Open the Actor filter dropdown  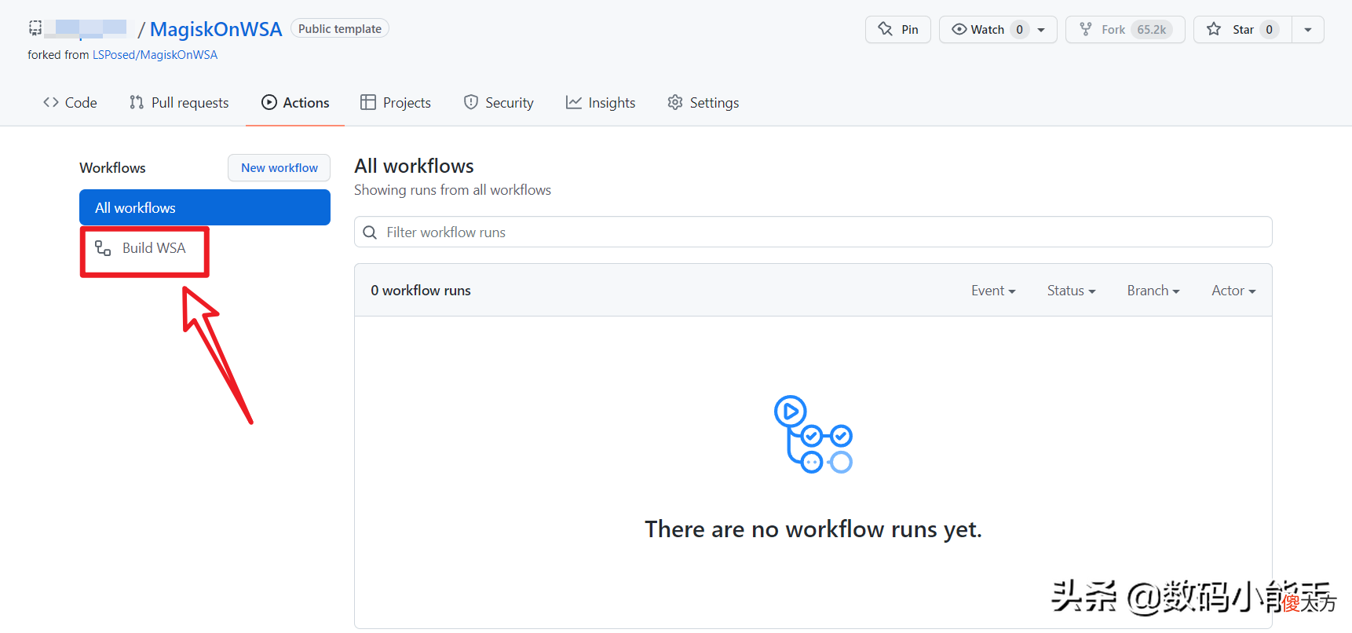pos(1233,291)
